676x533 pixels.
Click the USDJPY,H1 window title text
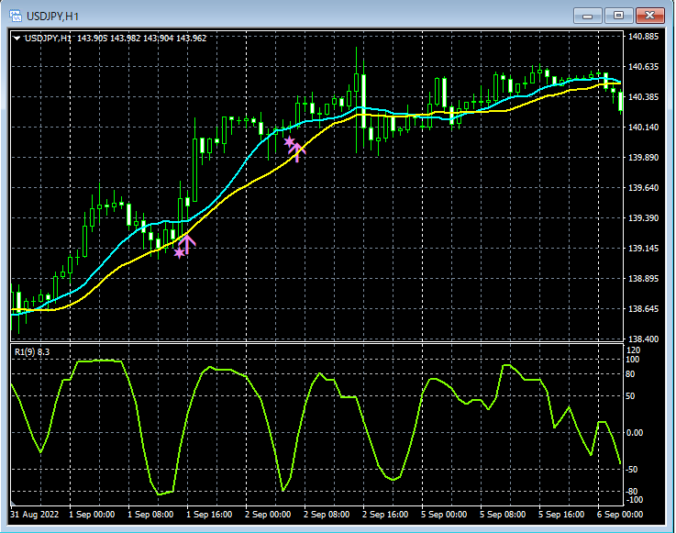click(x=52, y=17)
